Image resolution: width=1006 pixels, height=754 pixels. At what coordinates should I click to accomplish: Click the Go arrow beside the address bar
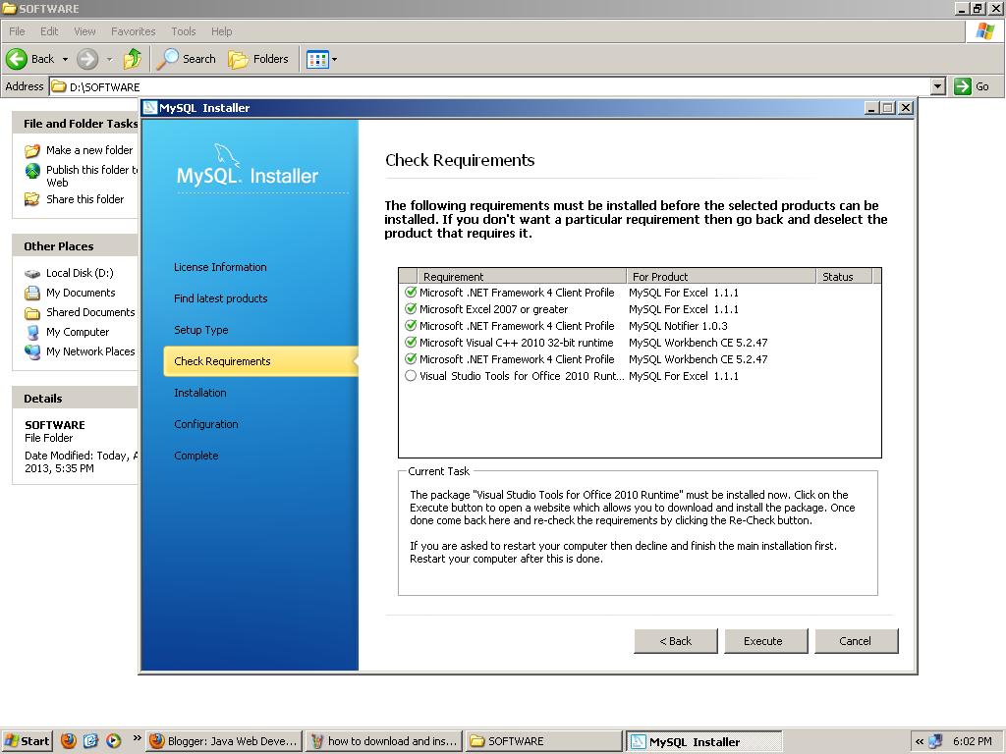tap(963, 86)
